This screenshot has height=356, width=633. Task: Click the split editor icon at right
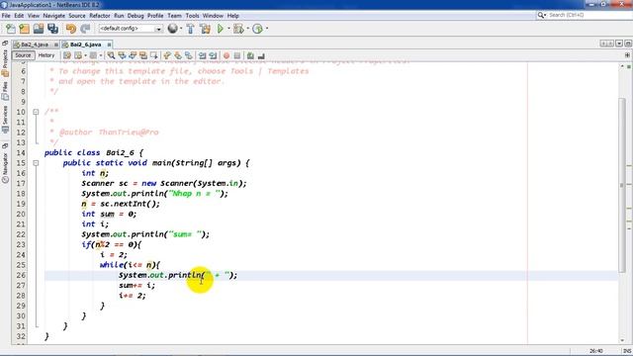coord(627,55)
